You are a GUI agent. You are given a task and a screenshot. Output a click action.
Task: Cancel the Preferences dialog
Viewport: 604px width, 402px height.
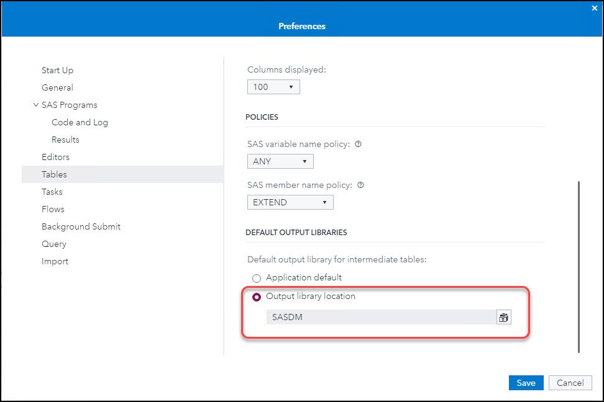point(570,383)
